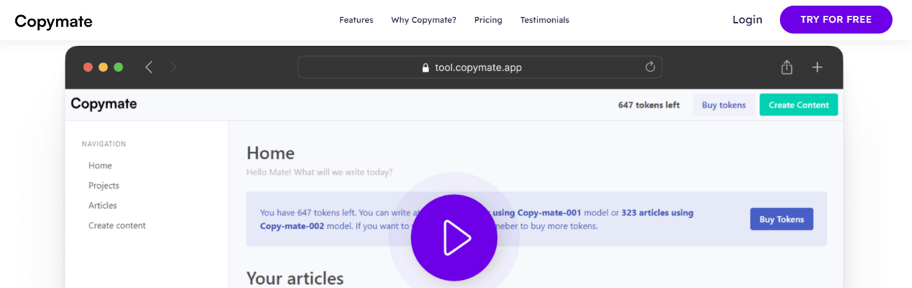Click the Login link

coord(747,19)
